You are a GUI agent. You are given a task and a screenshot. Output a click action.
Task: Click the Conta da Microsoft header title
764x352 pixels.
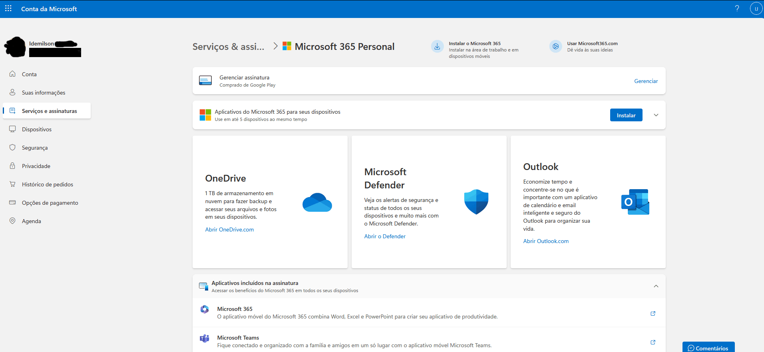(49, 9)
